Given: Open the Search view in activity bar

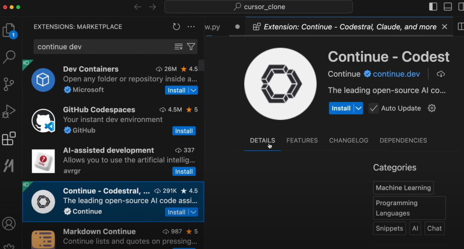Looking at the screenshot, I should click(9, 57).
